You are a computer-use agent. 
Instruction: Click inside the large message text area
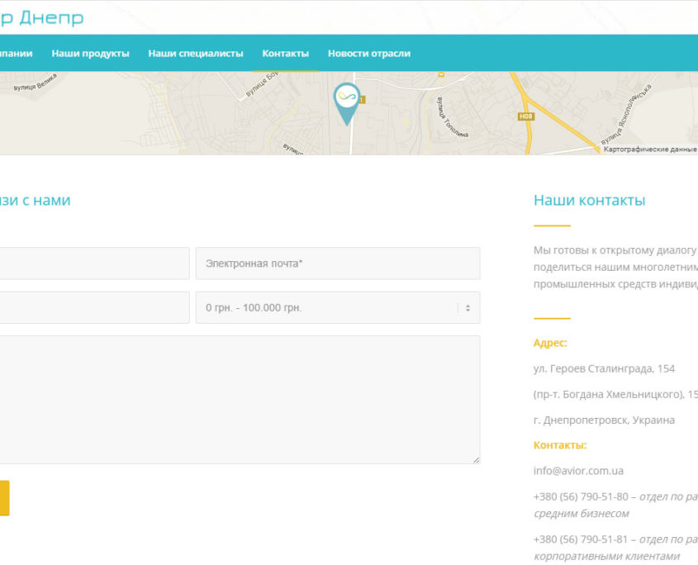pos(240,400)
